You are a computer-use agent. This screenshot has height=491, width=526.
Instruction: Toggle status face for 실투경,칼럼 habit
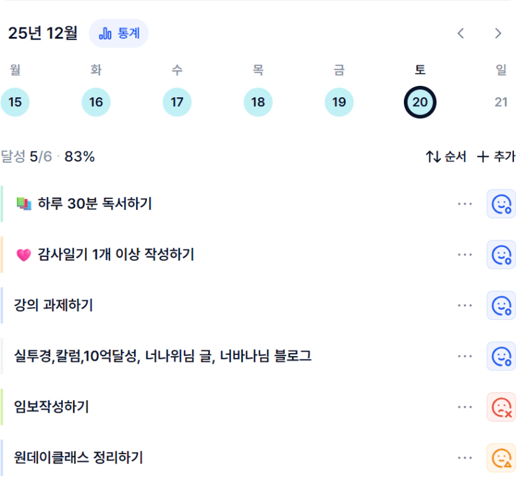point(501,356)
